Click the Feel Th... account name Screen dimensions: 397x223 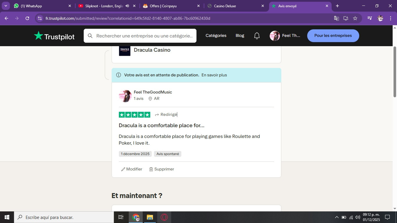point(291,36)
